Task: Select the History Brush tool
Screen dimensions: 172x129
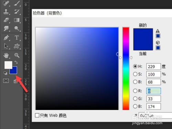Action: (17, 12)
